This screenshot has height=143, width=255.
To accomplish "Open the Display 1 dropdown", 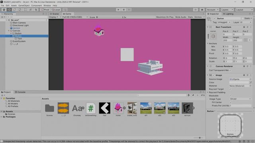I will 55,17.
